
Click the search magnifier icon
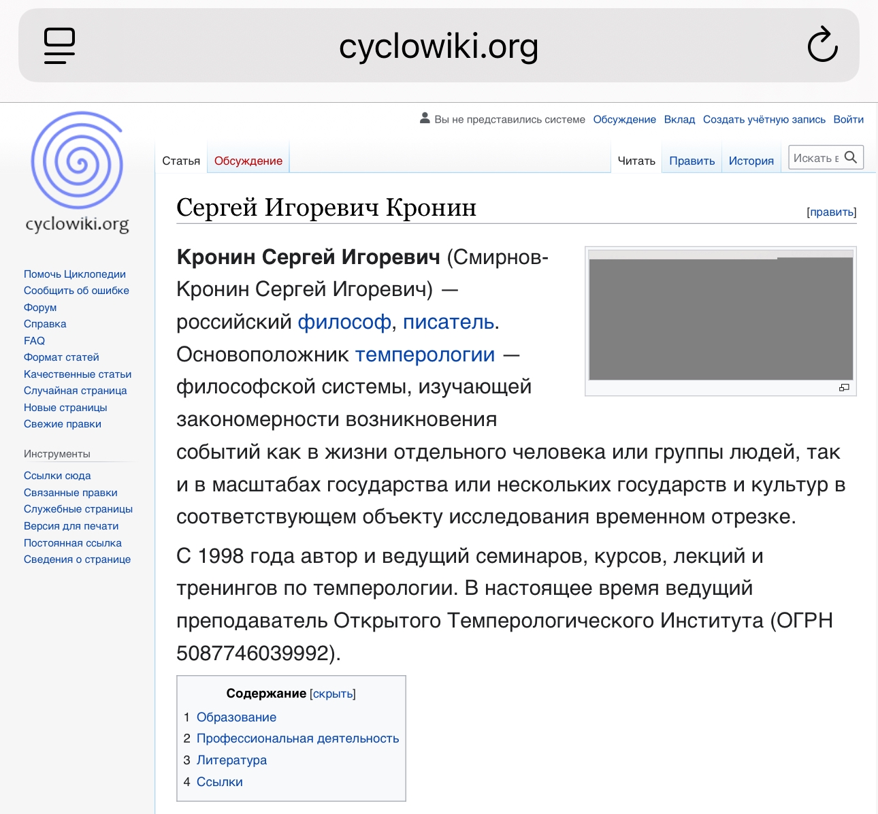(x=851, y=157)
